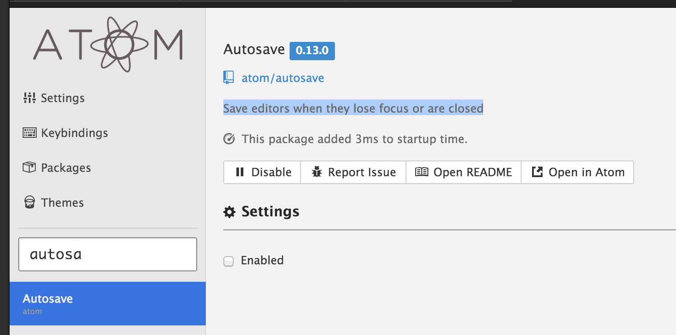This screenshot has width=676, height=335.
Task: Go to the Packages section
Action: tap(57, 168)
